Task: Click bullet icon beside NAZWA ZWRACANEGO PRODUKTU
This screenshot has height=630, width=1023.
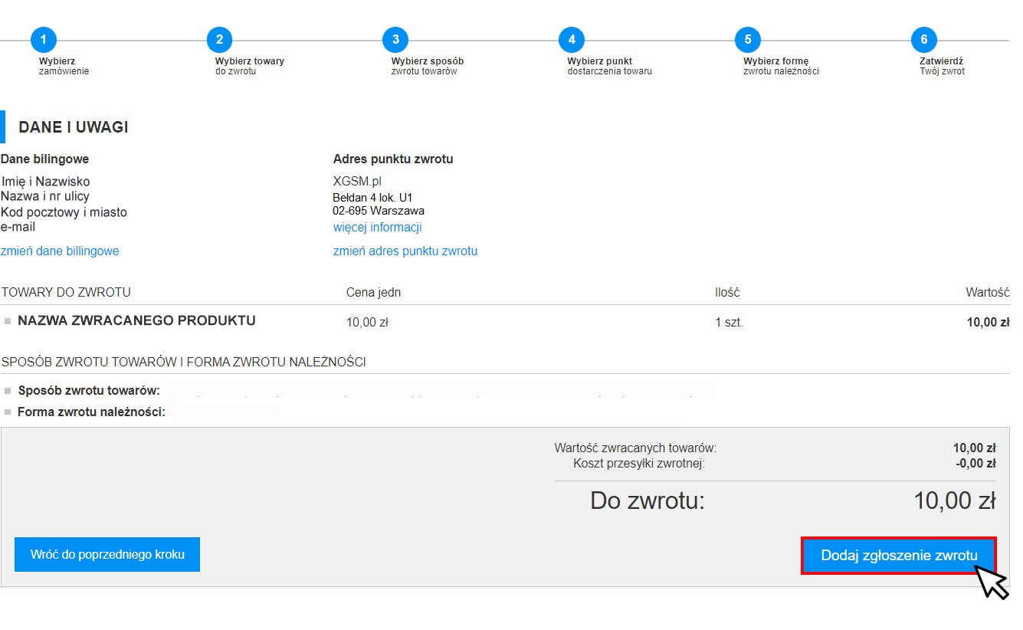Action: point(8,322)
